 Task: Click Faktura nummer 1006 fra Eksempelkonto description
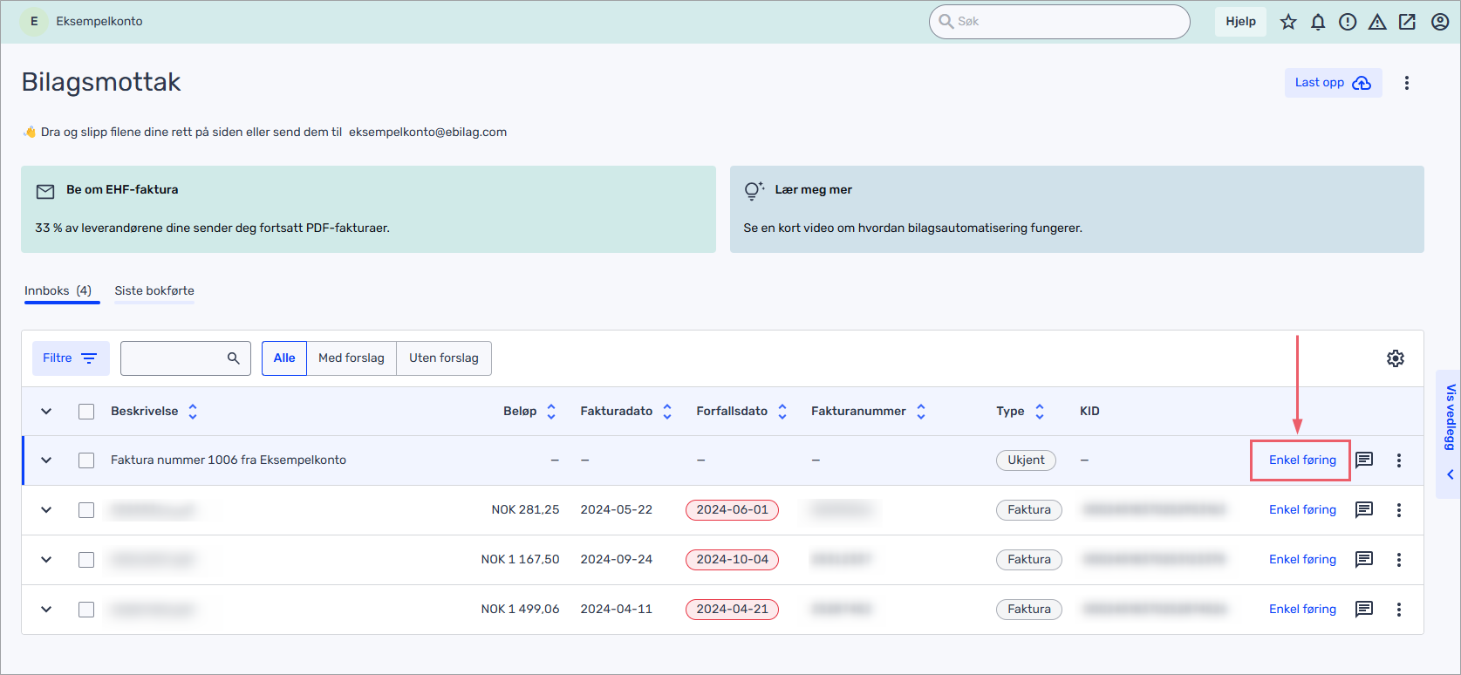[x=229, y=460]
